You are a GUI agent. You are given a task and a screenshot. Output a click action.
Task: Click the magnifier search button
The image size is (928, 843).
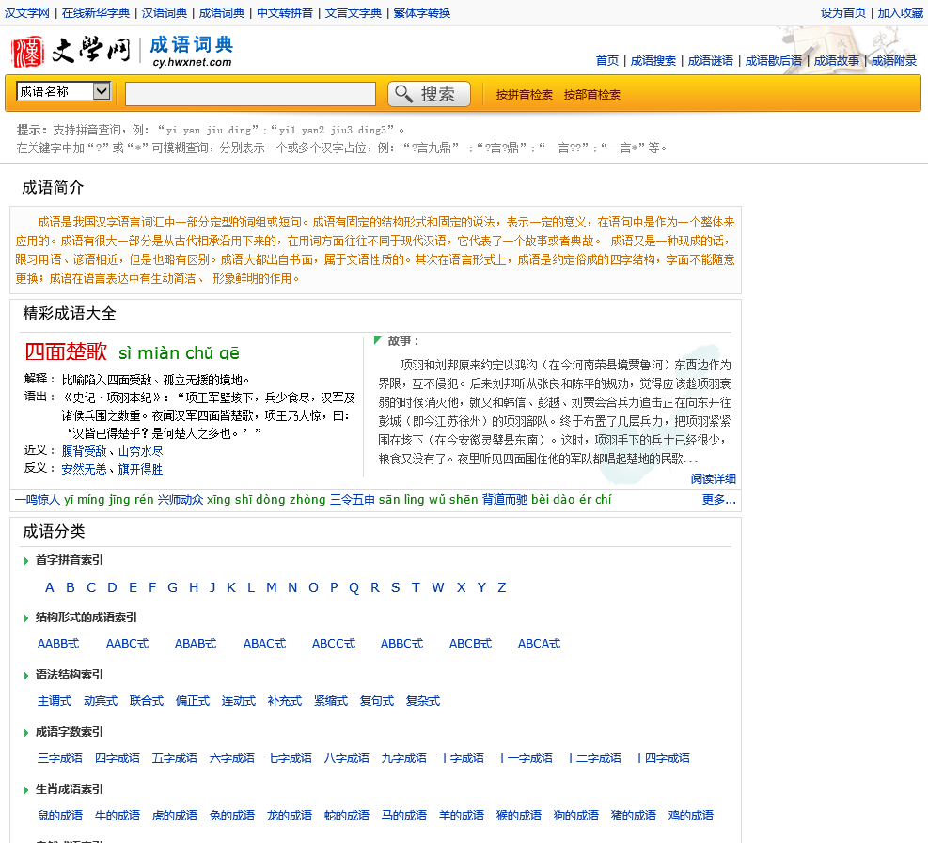point(429,94)
